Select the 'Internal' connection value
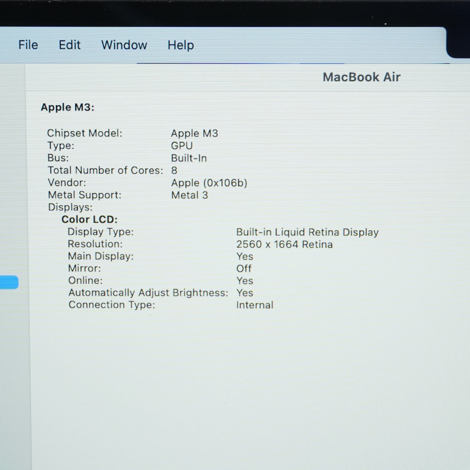The width and height of the screenshot is (470, 470). point(255,305)
